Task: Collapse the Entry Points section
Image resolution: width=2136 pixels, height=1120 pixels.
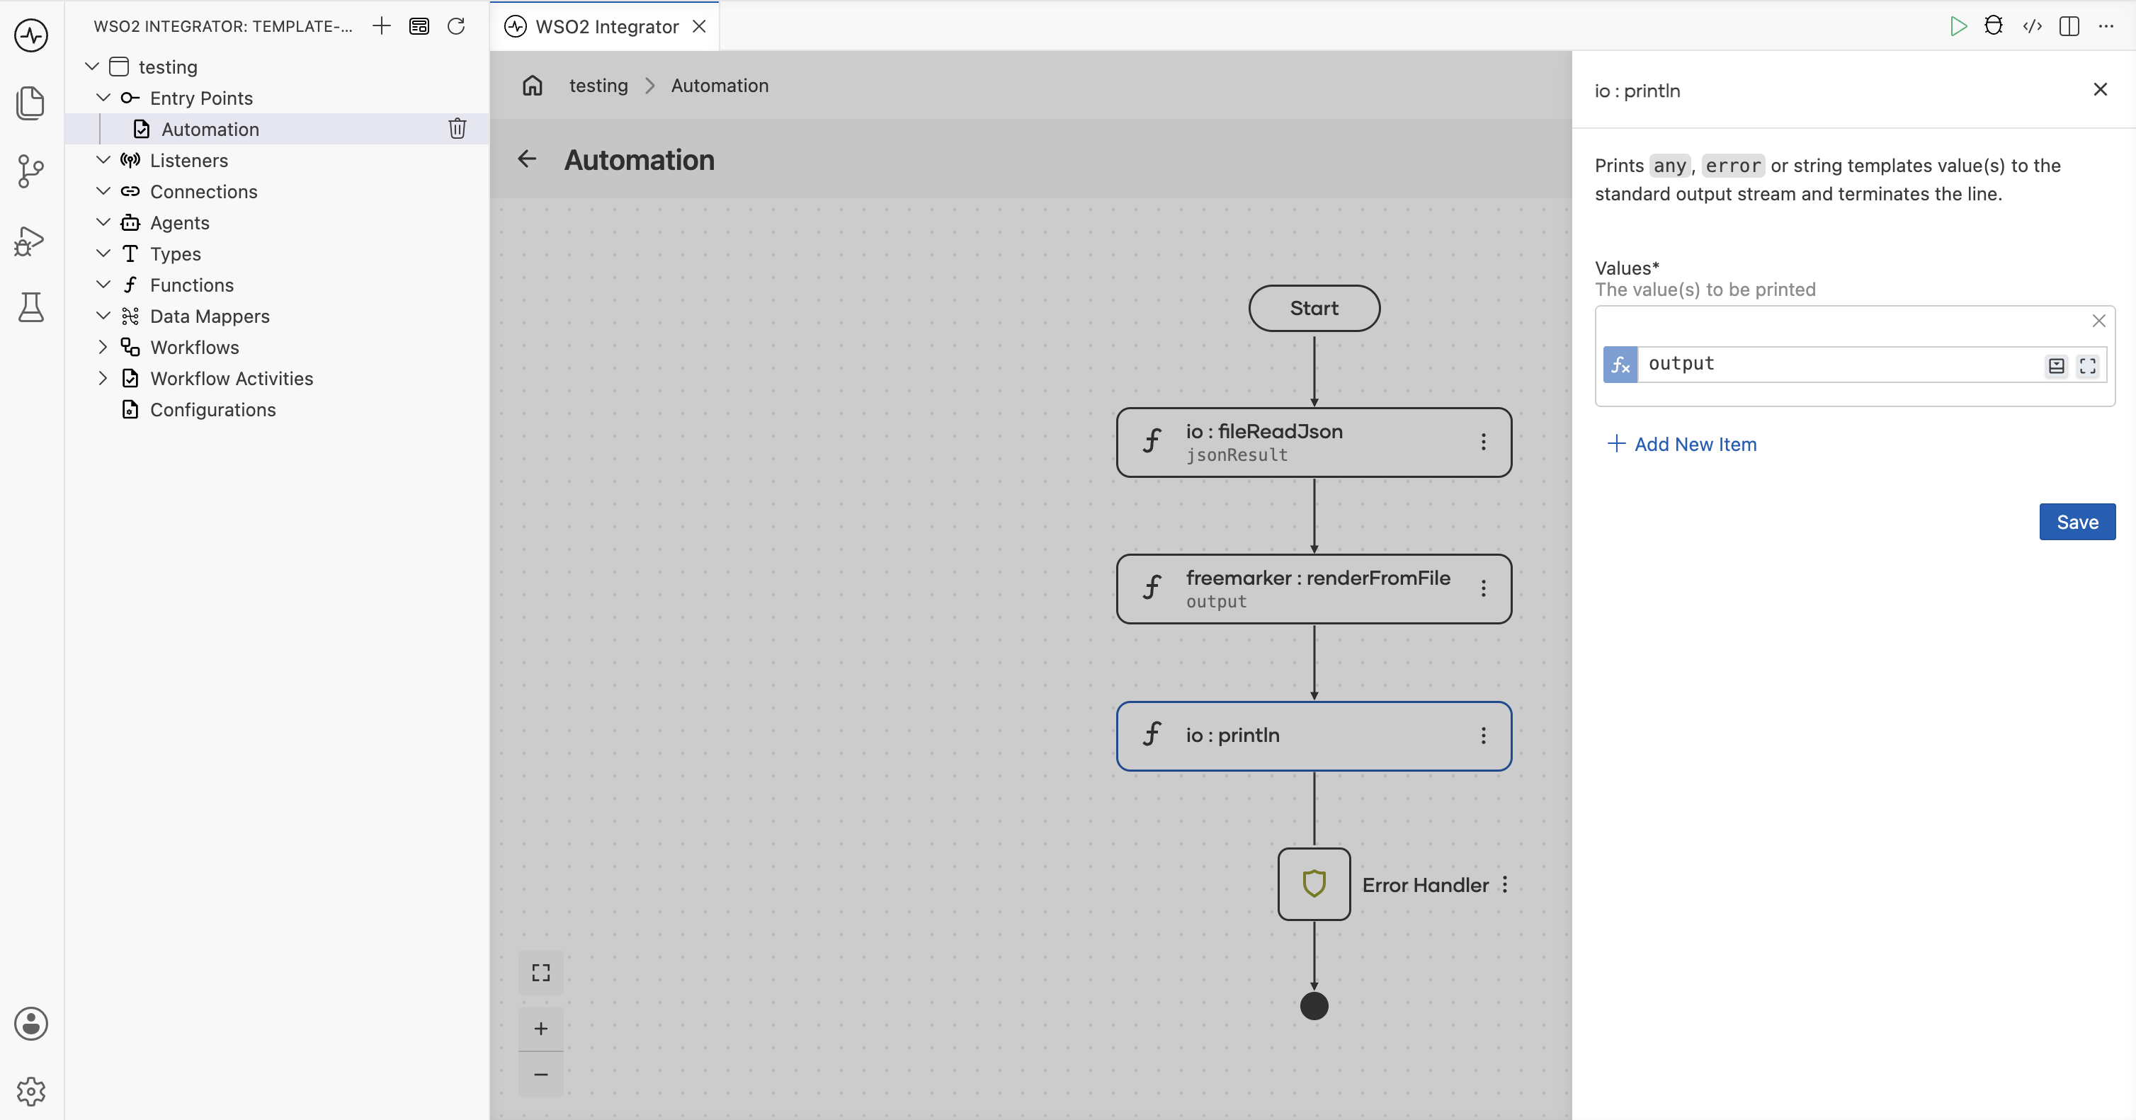Action: 103,98
